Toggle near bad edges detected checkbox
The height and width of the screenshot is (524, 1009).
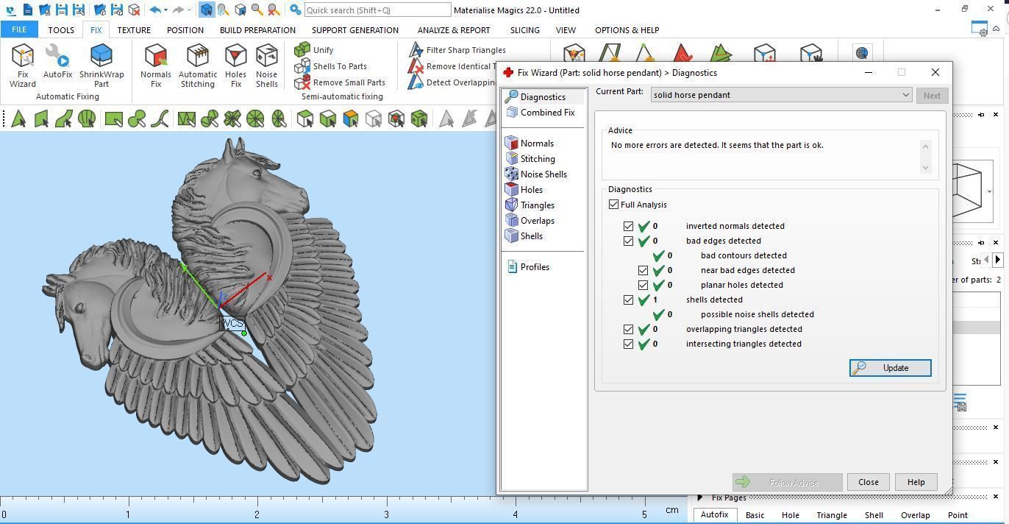643,270
